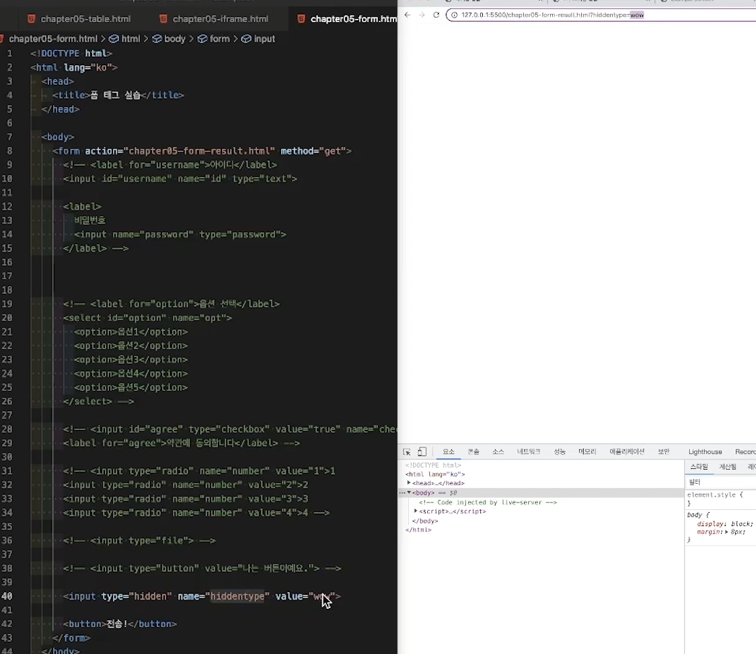Click the form action line in the editor
The height and width of the screenshot is (654, 756).
pyautogui.click(x=202, y=151)
